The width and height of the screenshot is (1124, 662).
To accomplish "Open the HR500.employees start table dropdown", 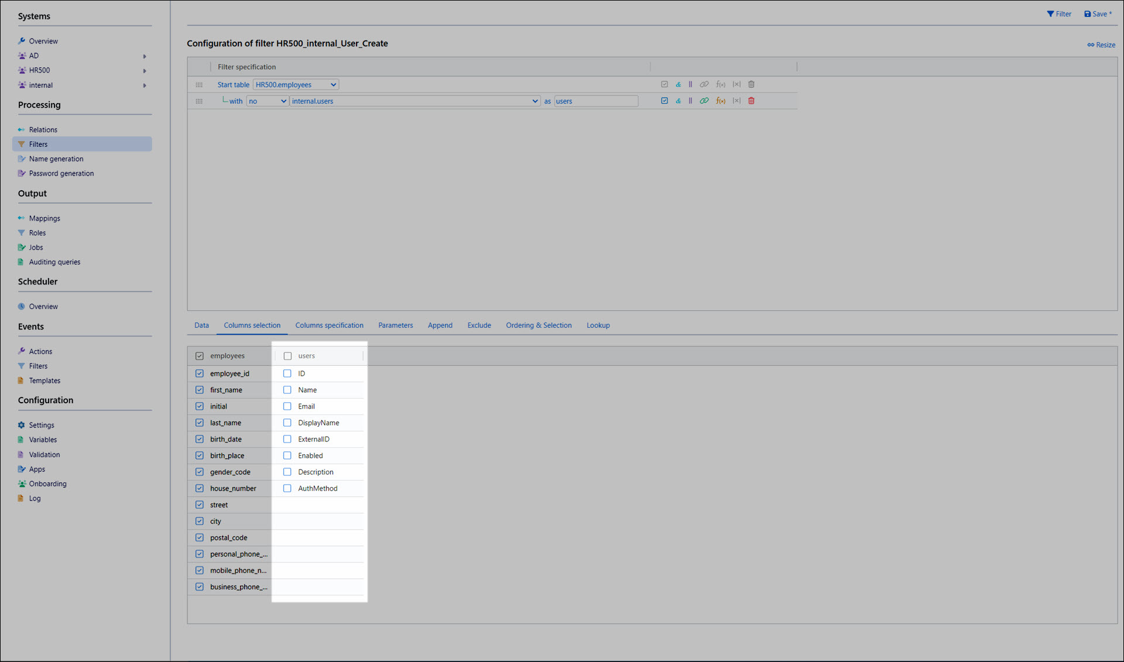I will pos(296,85).
